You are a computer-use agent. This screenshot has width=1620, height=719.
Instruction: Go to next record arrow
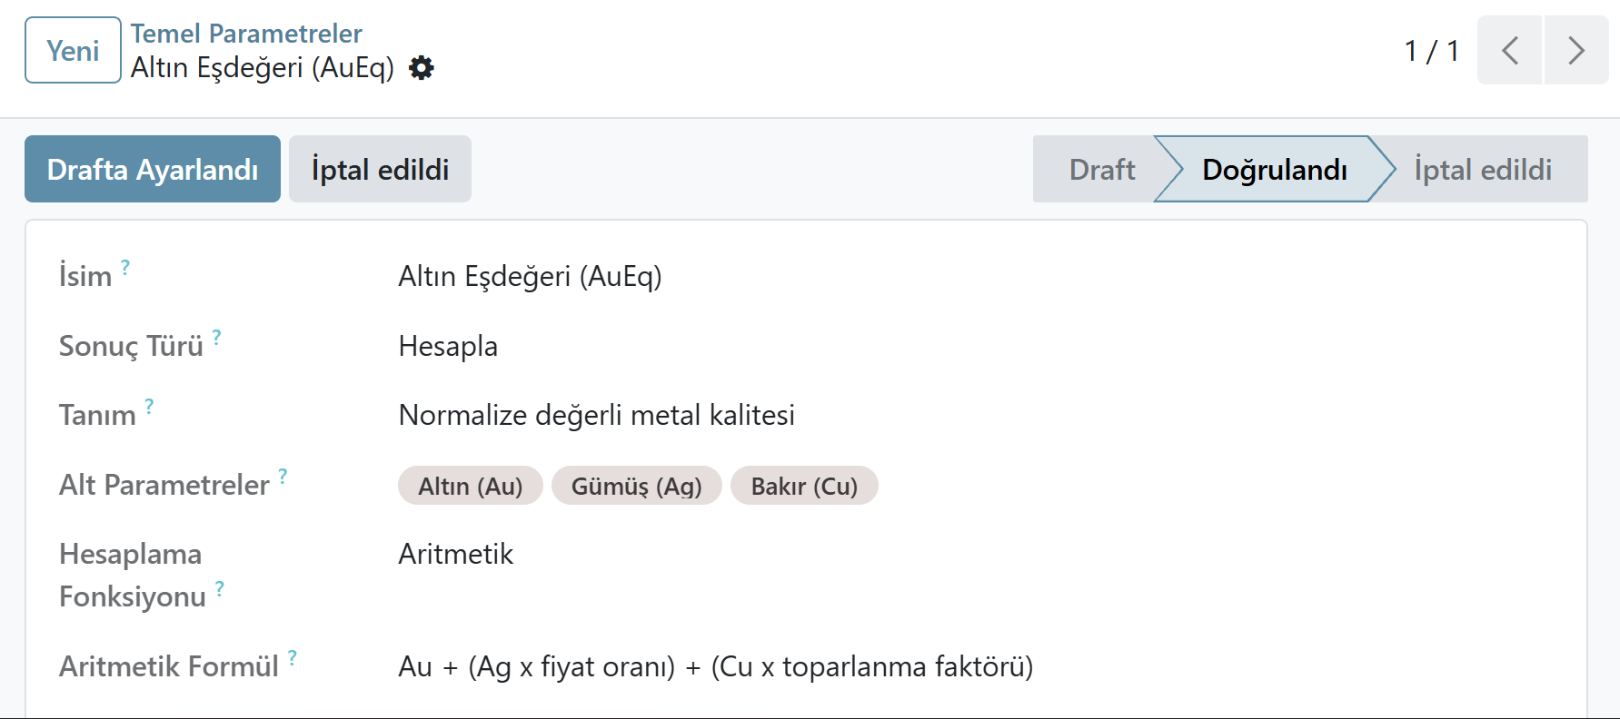pos(1576,50)
